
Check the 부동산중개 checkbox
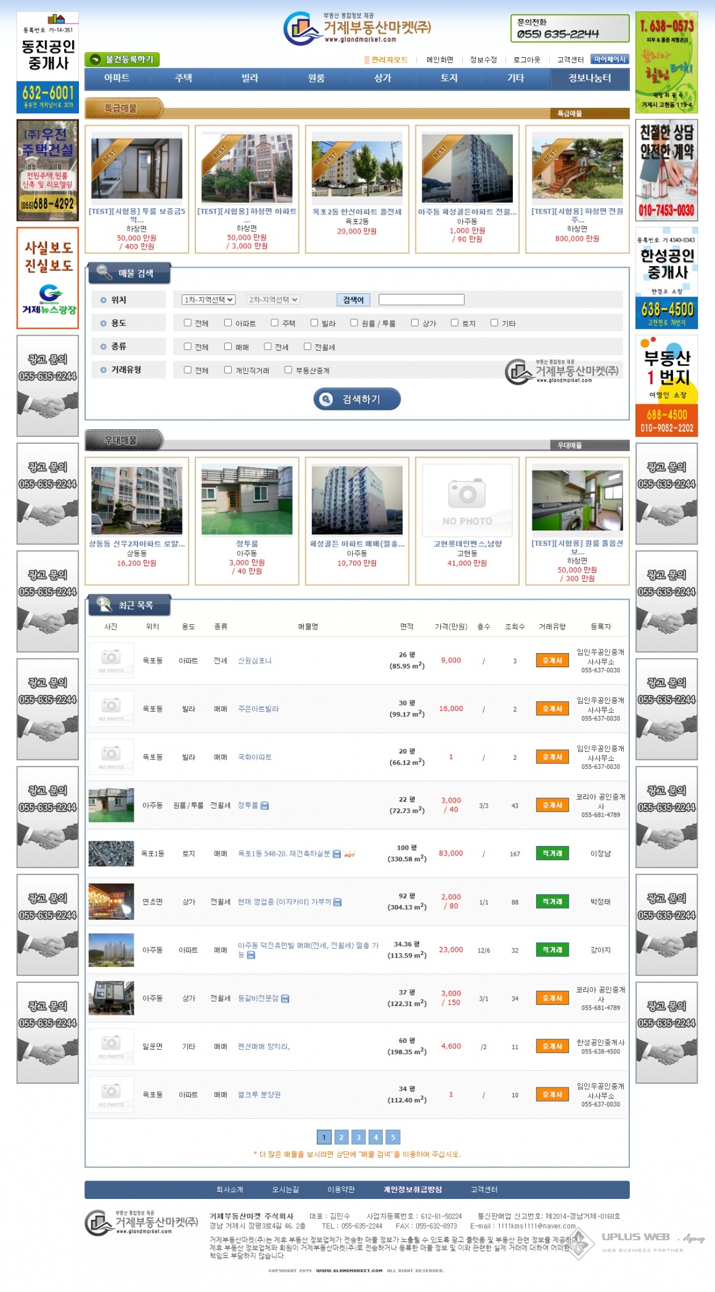(x=288, y=370)
